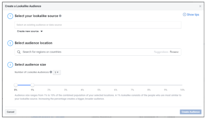Image resolution: width=206 pixels, height=119 pixels.
Task: Open the Number of Lookalike Audiences dropdown
Action: [57, 72]
